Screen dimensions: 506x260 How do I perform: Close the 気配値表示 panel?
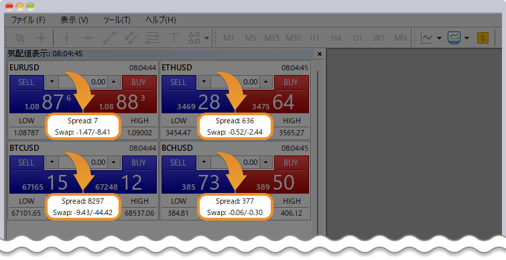pyautogui.click(x=320, y=54)
